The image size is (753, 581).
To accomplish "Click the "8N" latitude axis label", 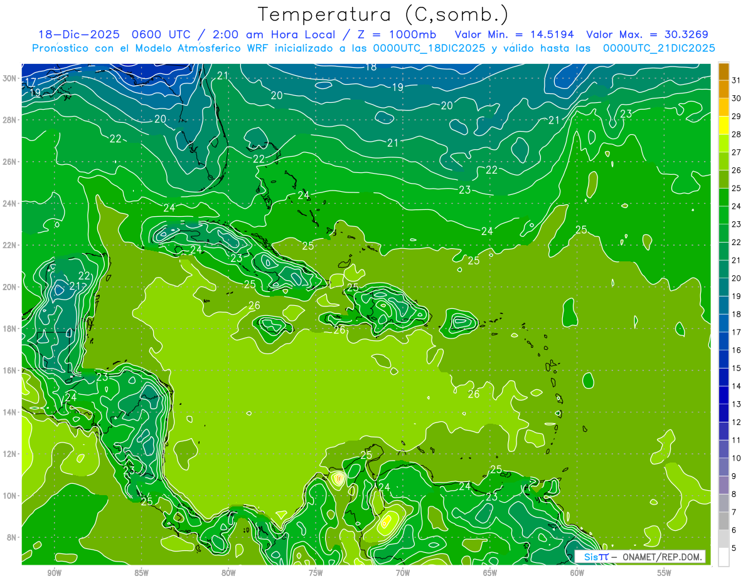I will [11, 538].
